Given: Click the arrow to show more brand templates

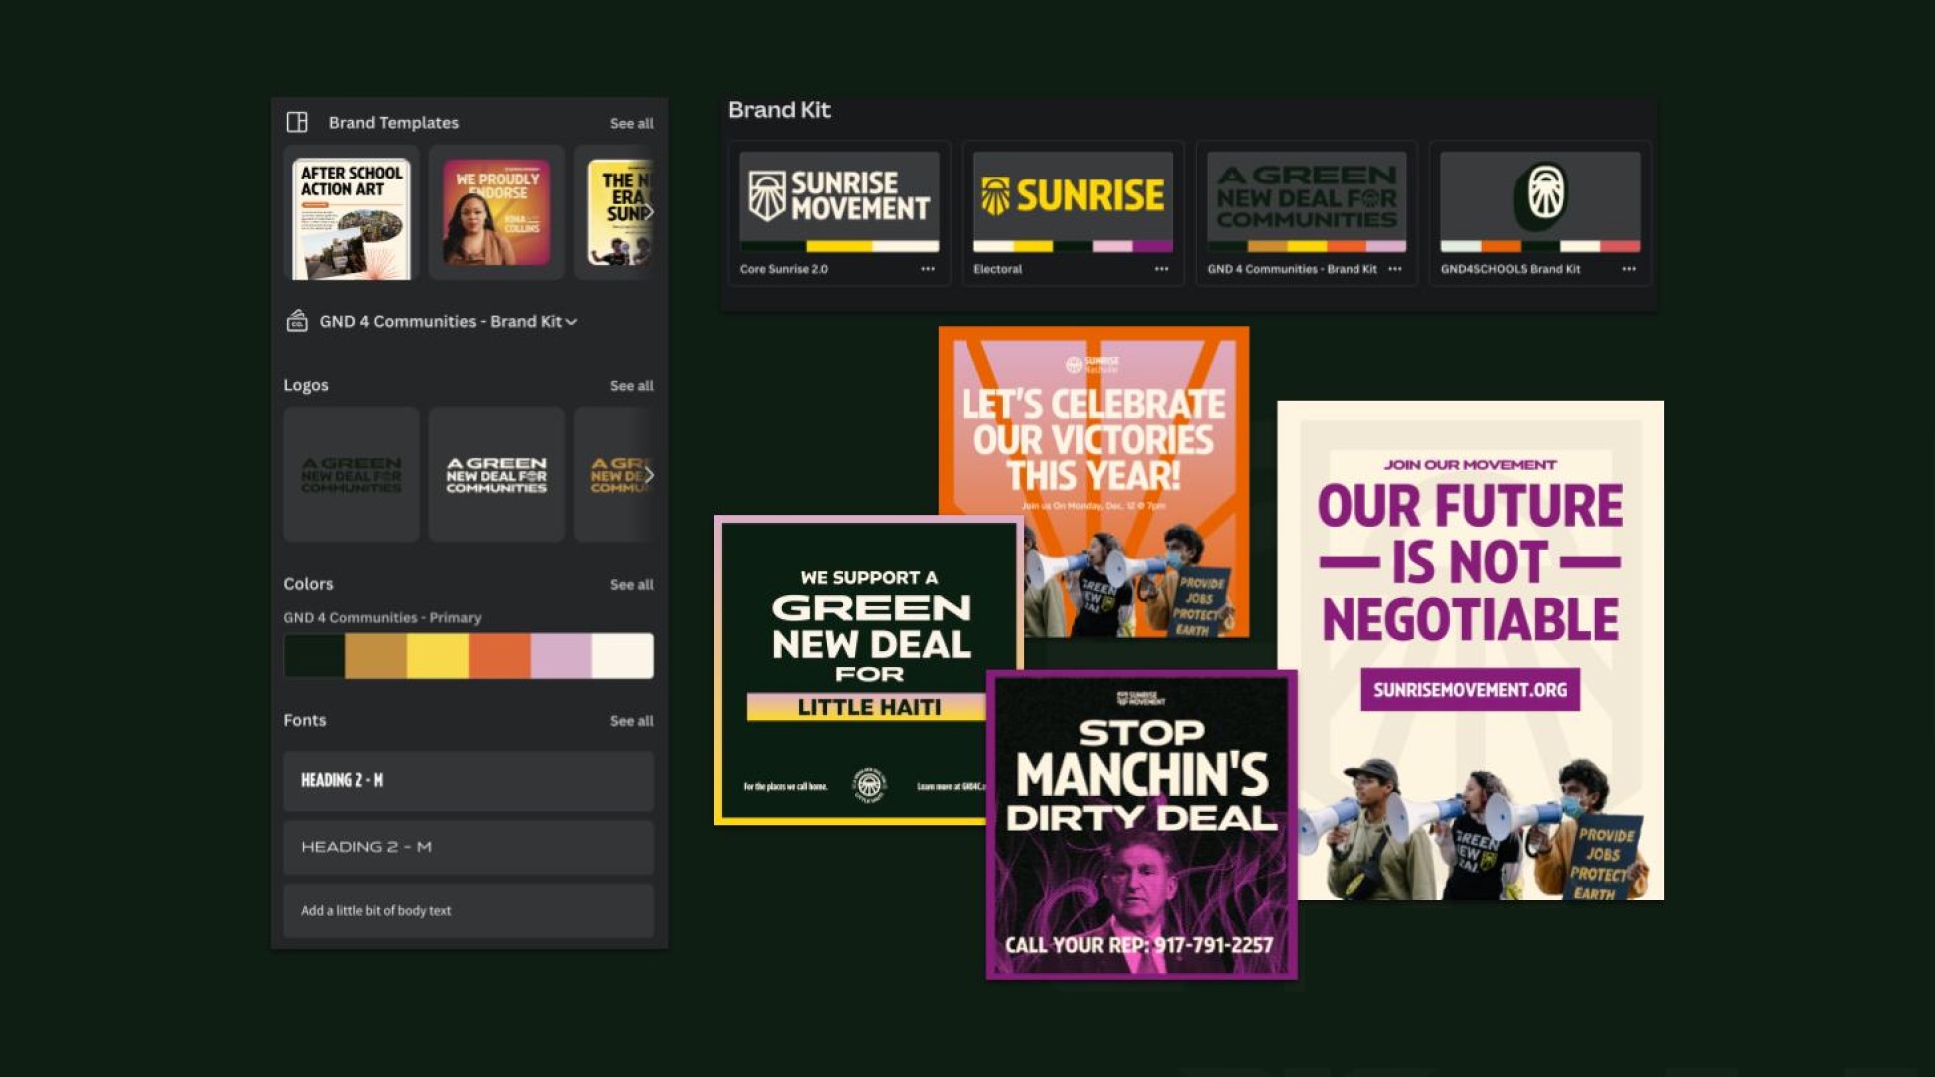Looking at the screenshot, I should pos(648,212).
